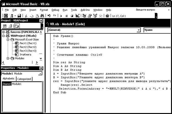Click the Toolbox toolbar icon

coord(101,16)
